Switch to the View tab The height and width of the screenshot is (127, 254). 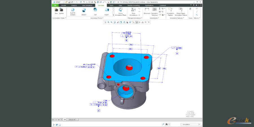(120, 5)
